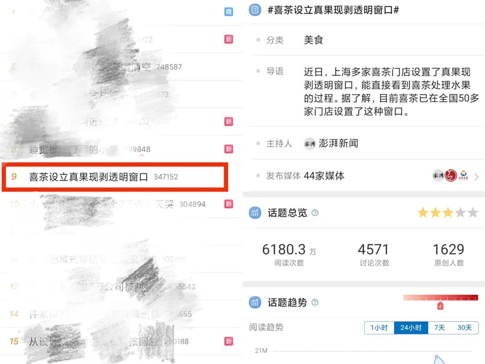The width and height of the screenshot is (485, 364).
Task: Click the heat marker labeled 4
Action: pos(440,306)
